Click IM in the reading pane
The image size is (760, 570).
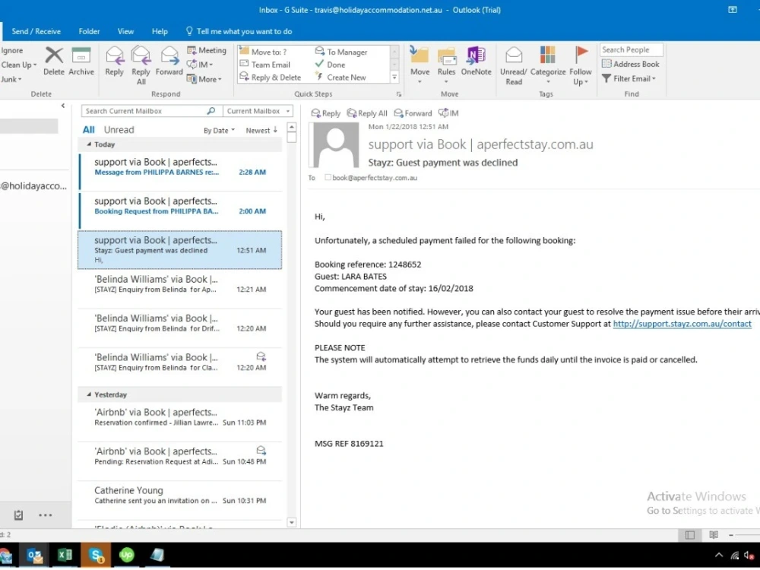pos(448,113)
